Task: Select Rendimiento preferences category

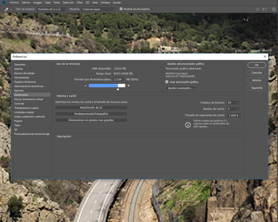Action: point(32,95)
